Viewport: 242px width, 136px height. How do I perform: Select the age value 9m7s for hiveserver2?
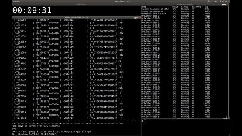pos(207,9)
